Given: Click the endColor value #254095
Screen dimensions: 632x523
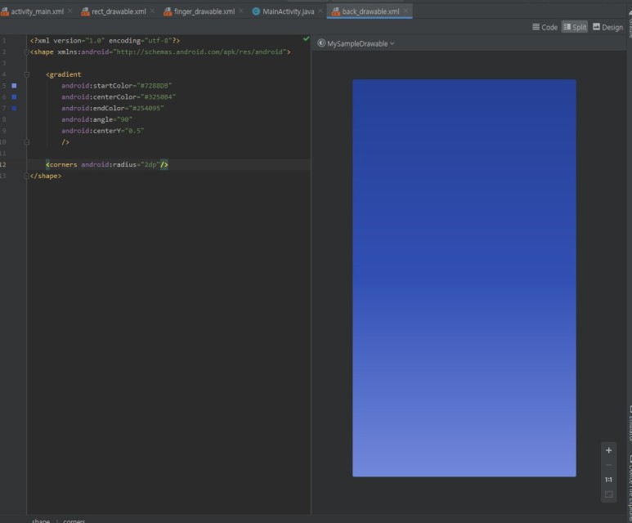Looking at the screenshot, I should 146,109.
